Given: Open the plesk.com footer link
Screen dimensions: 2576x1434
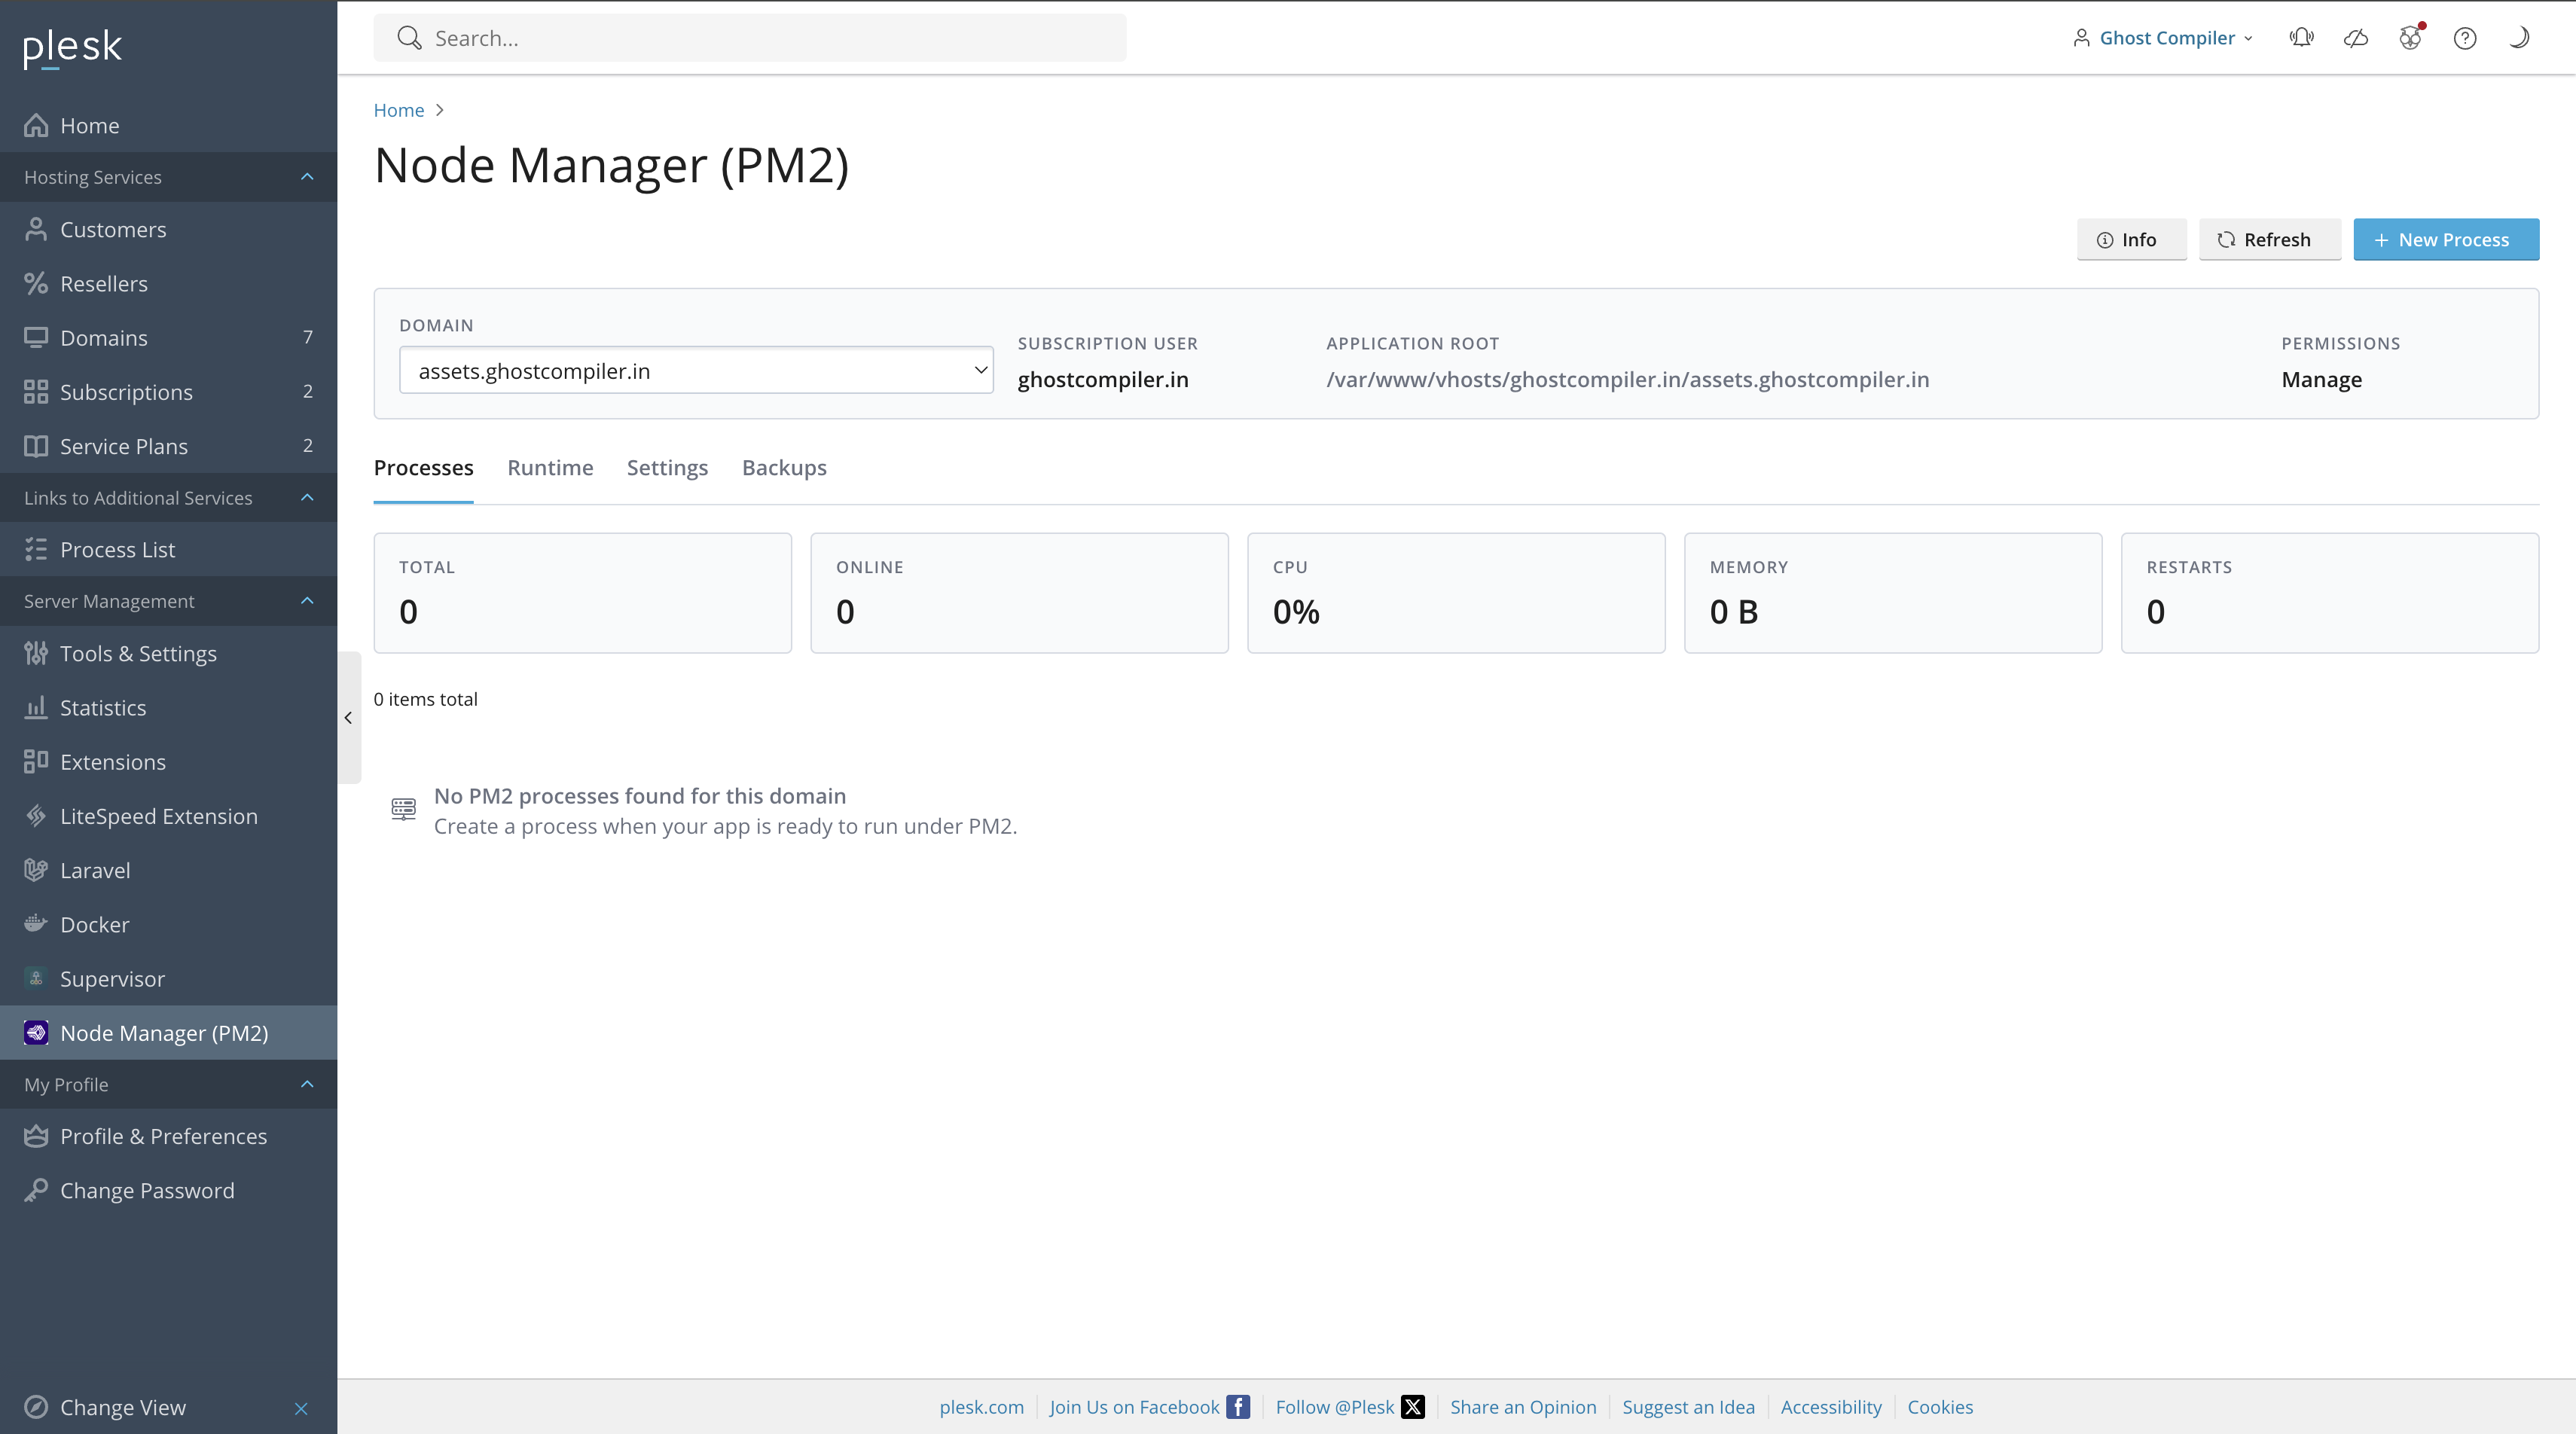Looking at the screenshot, I should click(x=981, y=1407).
